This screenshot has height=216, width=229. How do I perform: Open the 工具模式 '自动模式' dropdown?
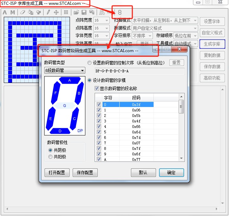pos(186,44)
